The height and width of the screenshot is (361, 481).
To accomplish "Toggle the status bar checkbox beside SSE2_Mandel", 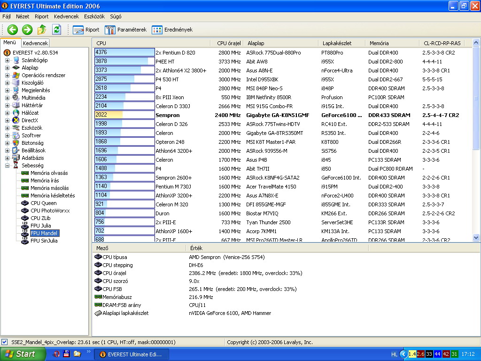I will [x=4, y=342].
